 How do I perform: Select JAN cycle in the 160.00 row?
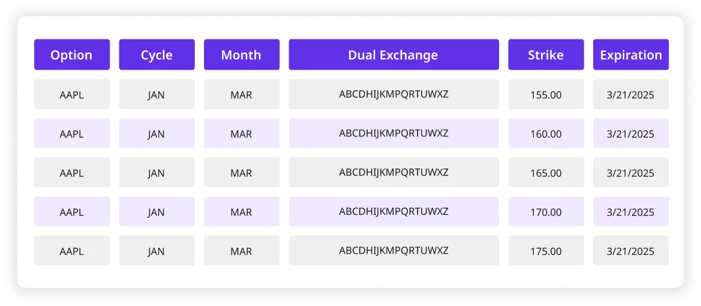pyautogui.click(x=157, y=134)
